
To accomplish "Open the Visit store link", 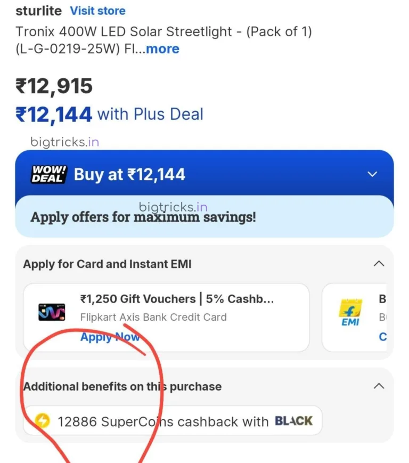I will click(x=97, y=11).
